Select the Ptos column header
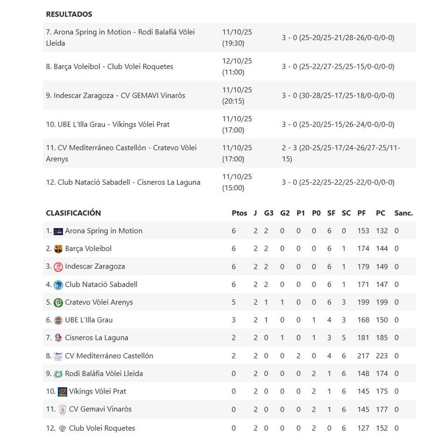Viewport: 427px width, 440px height. (x=239, y=213)
